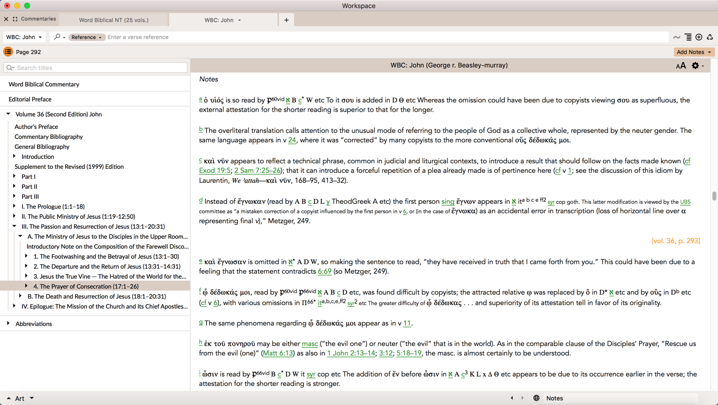Close the Commentaries panel with the X icon
The height and width of the screenshot is (405, 718).
pyautogui.click(x=6, y=19)
